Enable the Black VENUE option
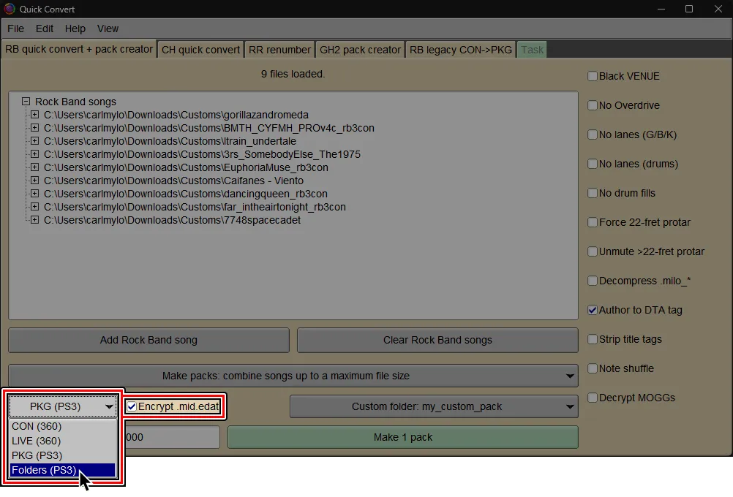Image resolution: width=733 pixels, height=497 pixels. click(x=592, y=76)
